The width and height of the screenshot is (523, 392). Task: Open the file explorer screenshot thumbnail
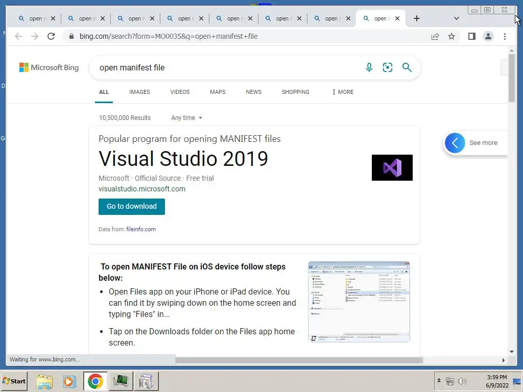359,302
